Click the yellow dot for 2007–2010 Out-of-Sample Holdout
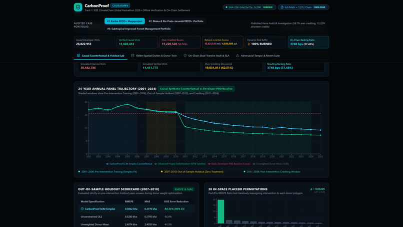The height and width of the screenshot is (227, 403). pyautogui.click(x=161, y=171)
